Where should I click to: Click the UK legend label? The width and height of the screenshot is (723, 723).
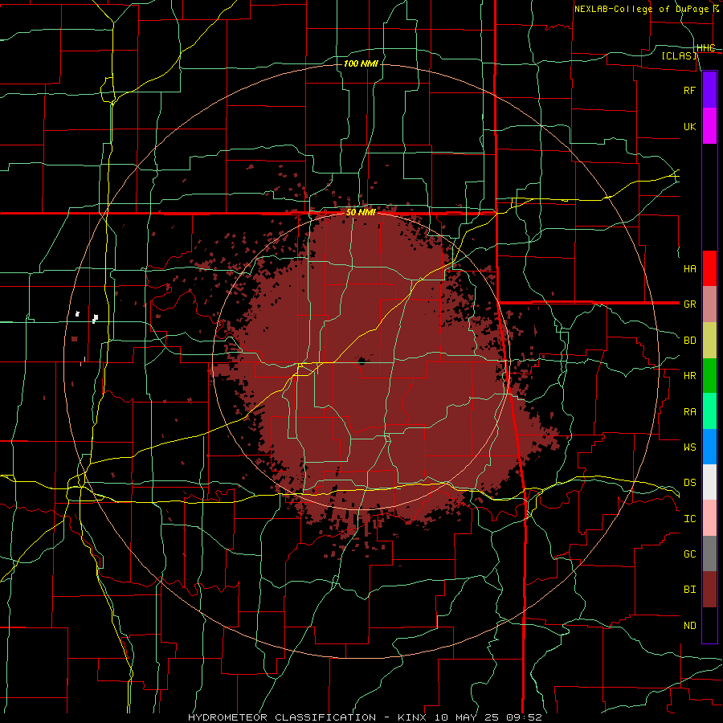689,126
